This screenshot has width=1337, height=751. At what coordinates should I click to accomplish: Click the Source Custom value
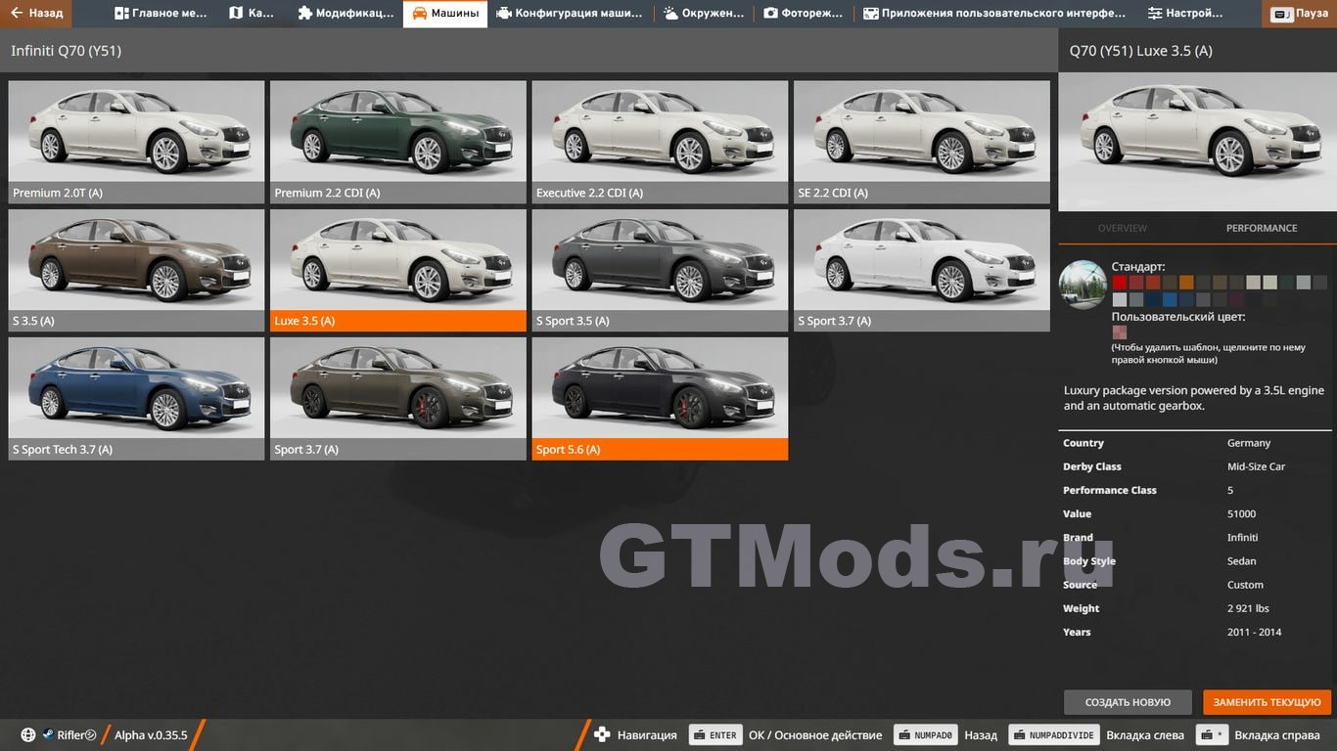pyautogui.click(x=1245, y=585)
